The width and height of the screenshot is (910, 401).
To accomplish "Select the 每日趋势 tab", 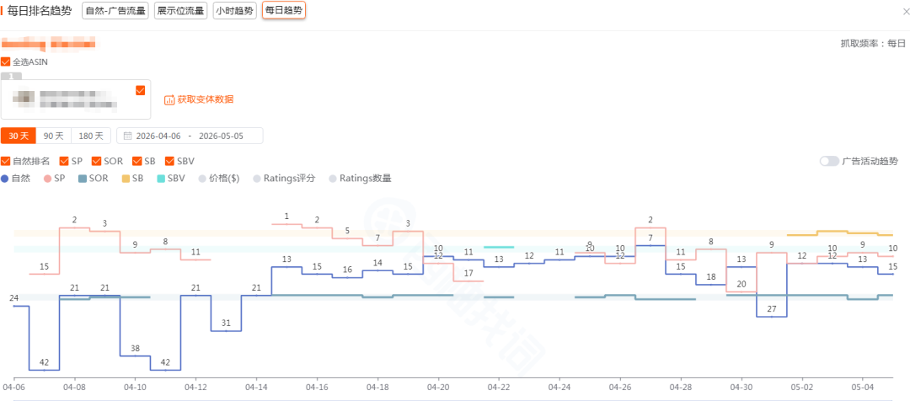I will pos(284,10).
